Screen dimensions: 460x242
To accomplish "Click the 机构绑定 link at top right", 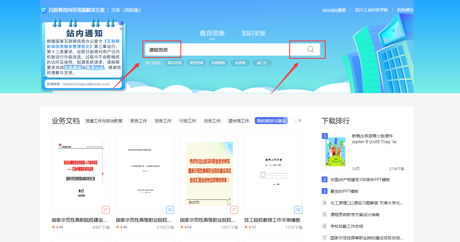I will point(405,10).
